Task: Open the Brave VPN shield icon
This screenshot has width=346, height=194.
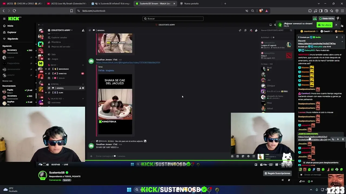Action: point(337,11)
